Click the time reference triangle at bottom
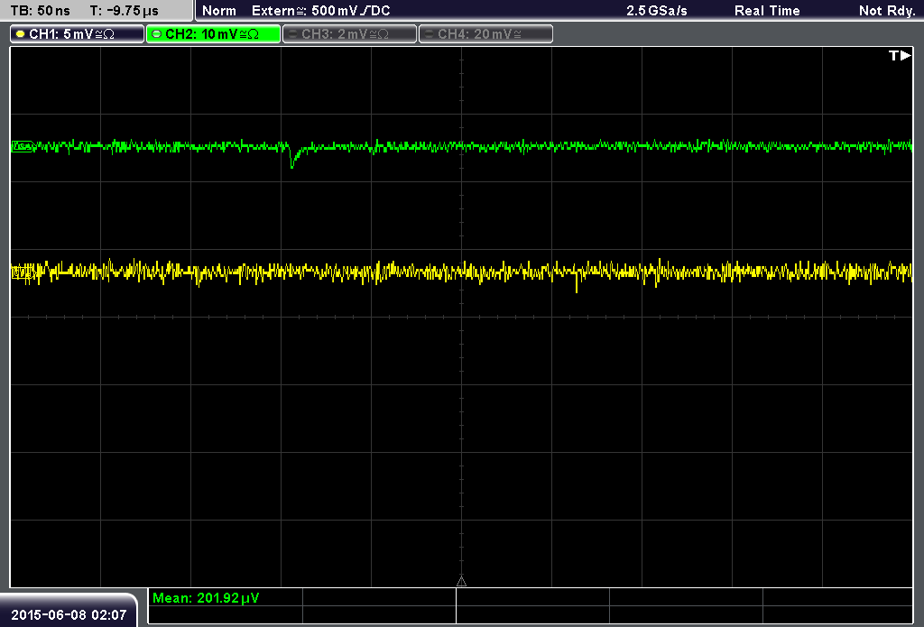Viewport: 924px width, 627px height. click(x=461, y=582)
